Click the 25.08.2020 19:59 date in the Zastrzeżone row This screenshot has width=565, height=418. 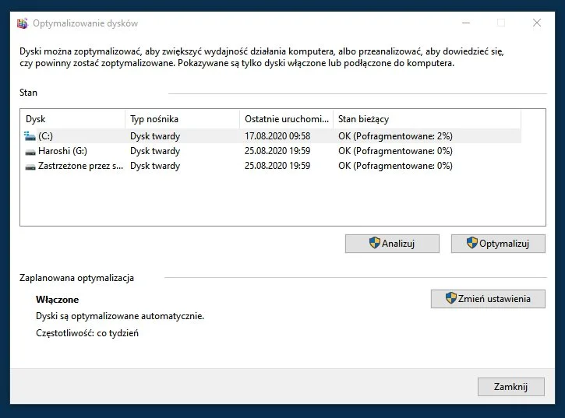[x=277, y=166]
